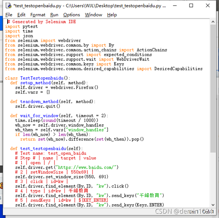Click the URL string 'https://www.baidu.com/'
The width and height of the screenshot is (219, 218).
tap(86, 167)
